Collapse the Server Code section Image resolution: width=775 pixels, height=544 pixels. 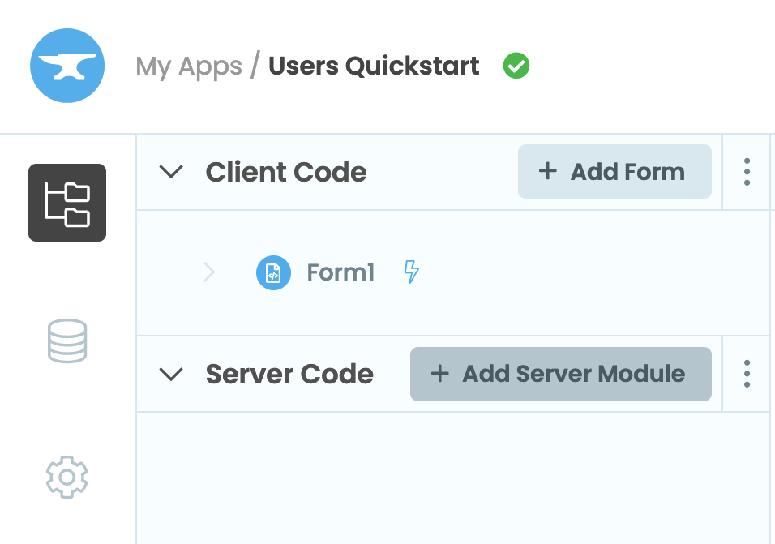point(171,374)
